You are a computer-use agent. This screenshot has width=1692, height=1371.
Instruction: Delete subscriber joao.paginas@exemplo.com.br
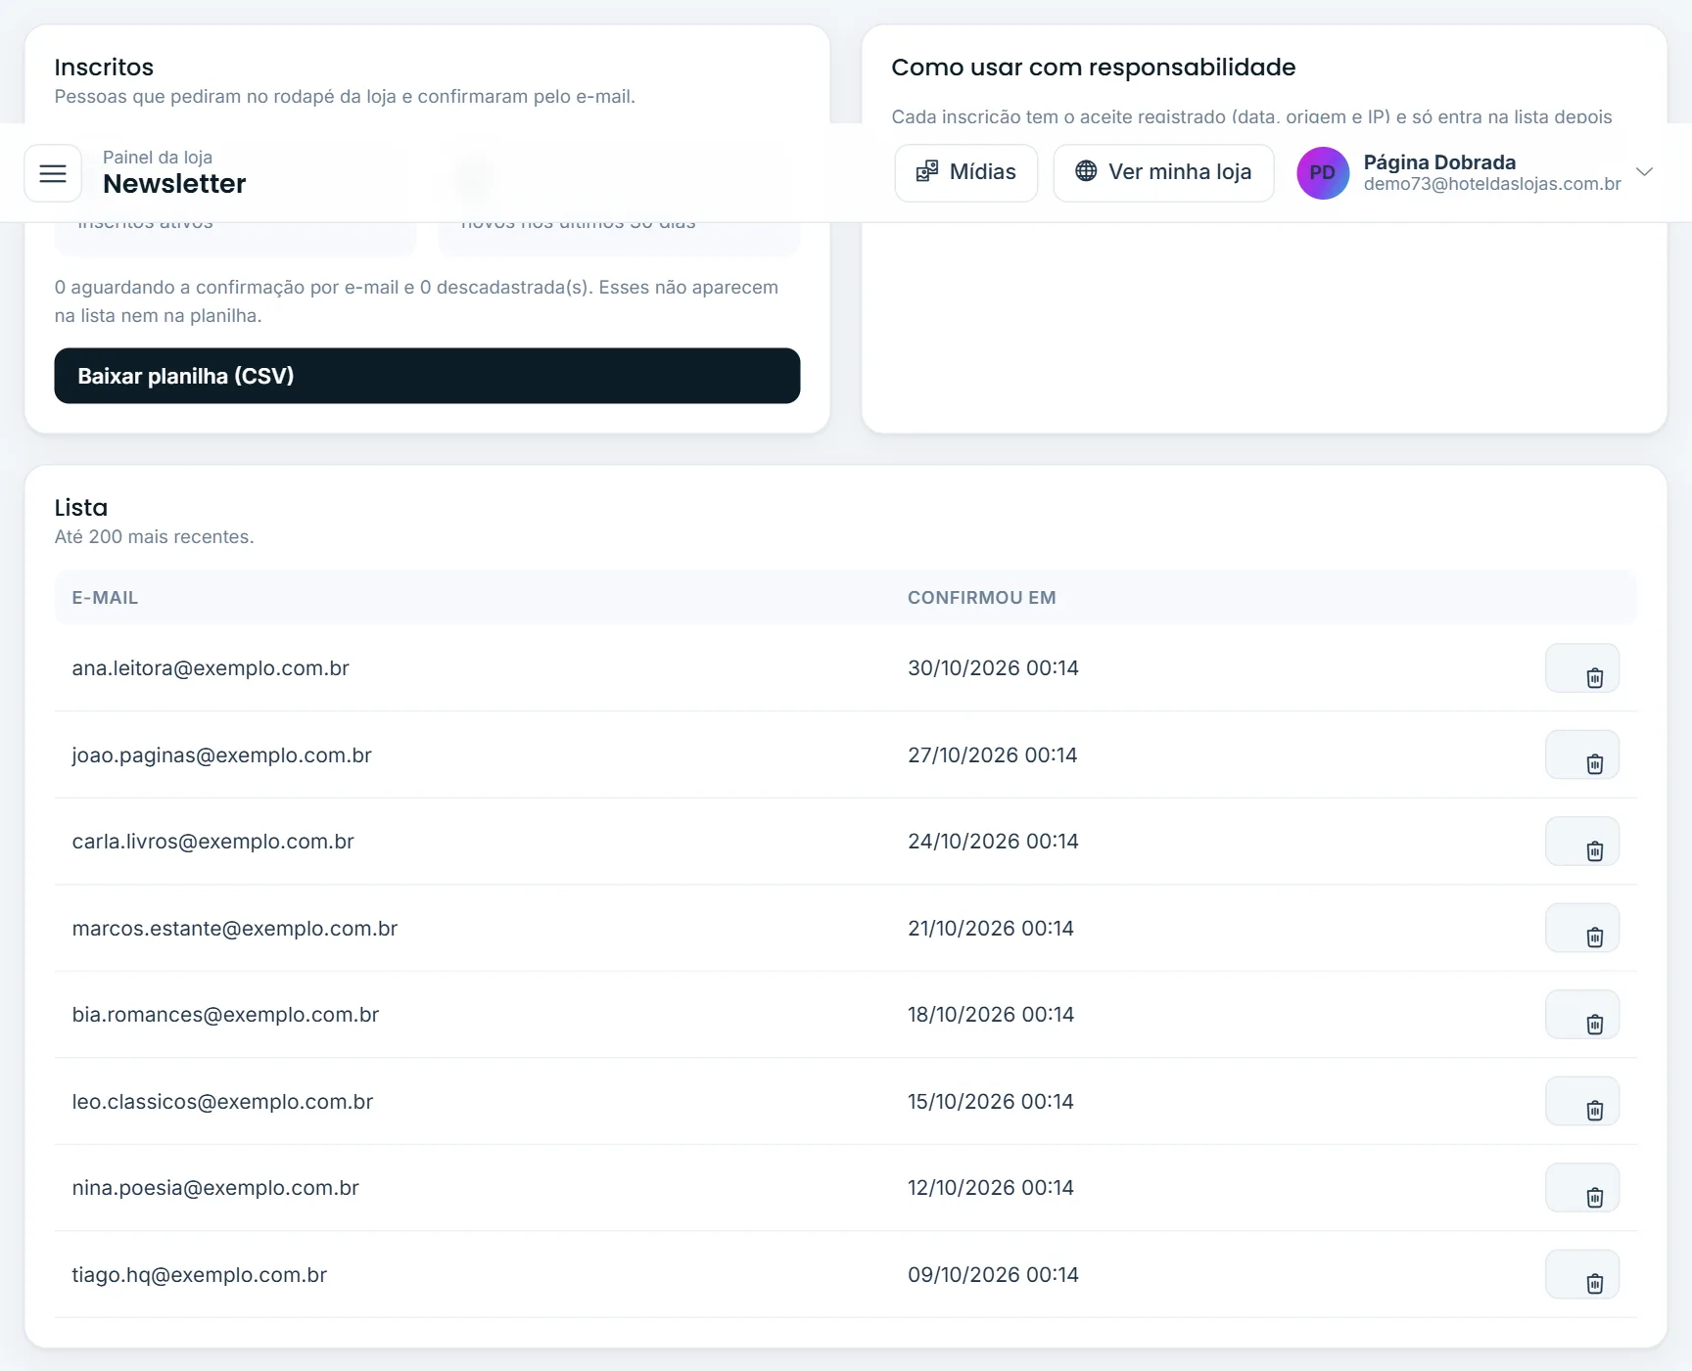tap(1581, 754)
